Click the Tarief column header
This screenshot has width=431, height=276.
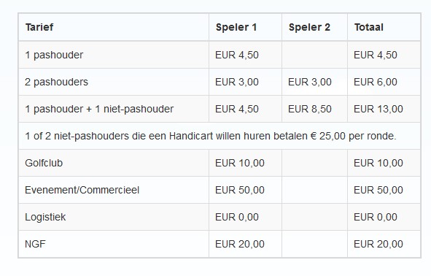coord(39,27)
